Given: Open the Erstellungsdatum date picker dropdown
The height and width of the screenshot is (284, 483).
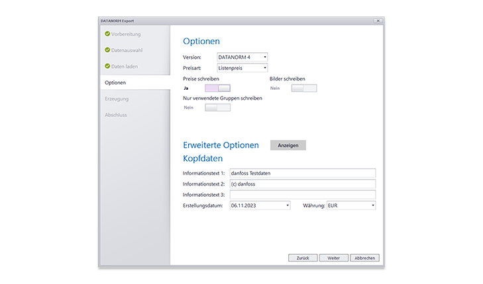Looking at the screenshot, I should pos(260,205).
